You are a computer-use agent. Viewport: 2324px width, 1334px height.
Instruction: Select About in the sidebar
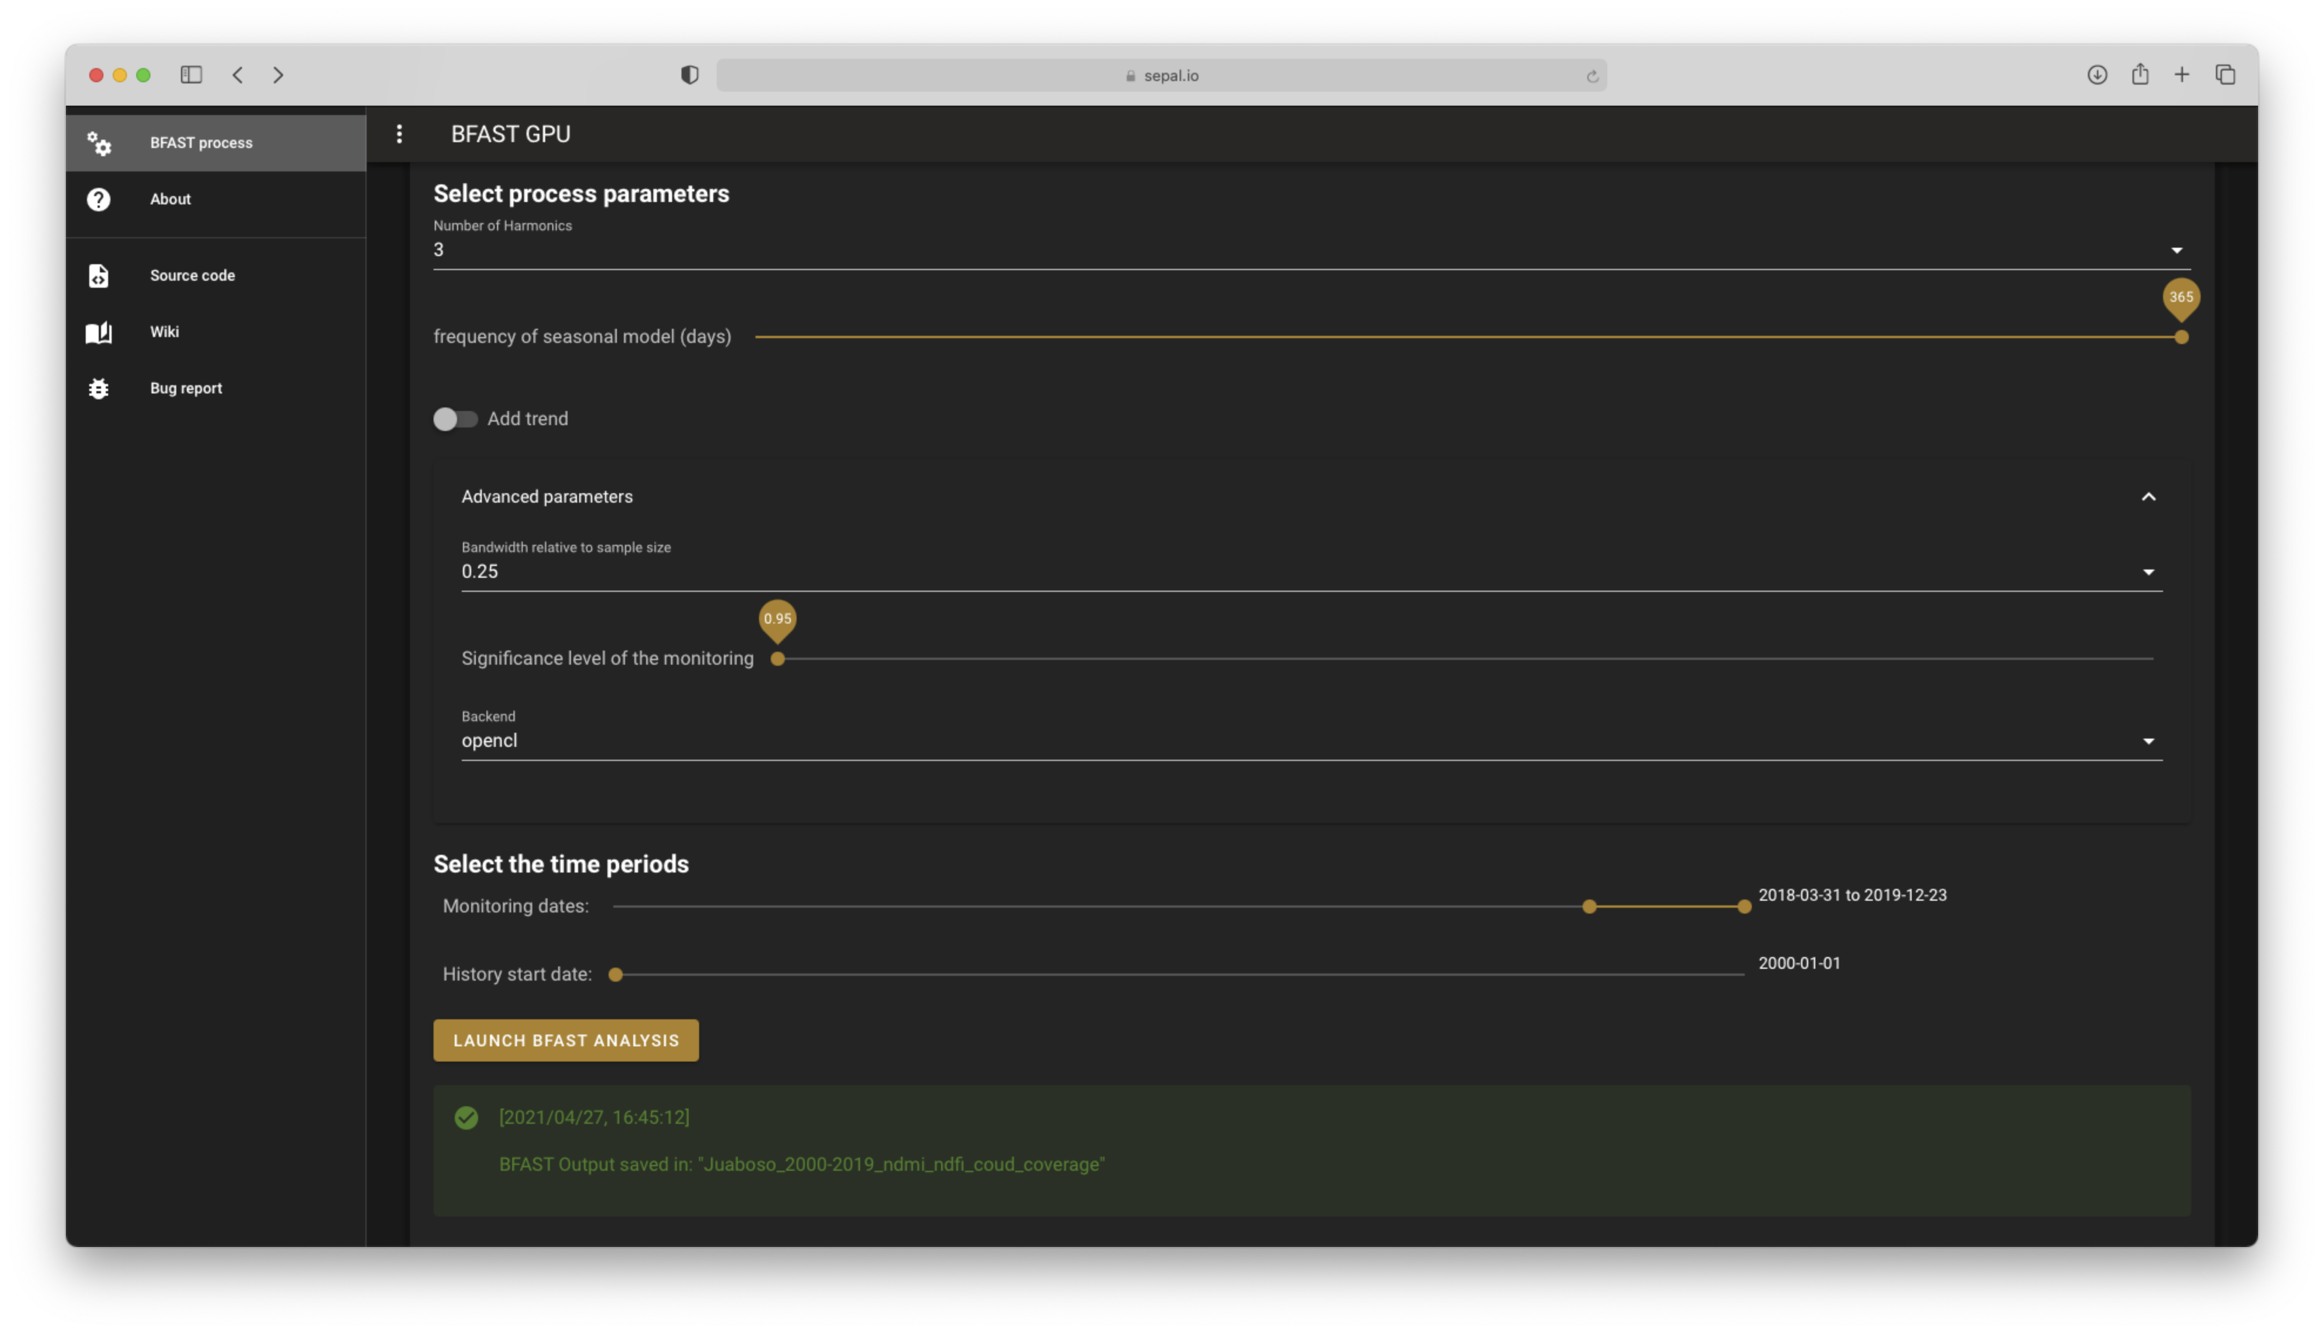[x=170, y=199]
